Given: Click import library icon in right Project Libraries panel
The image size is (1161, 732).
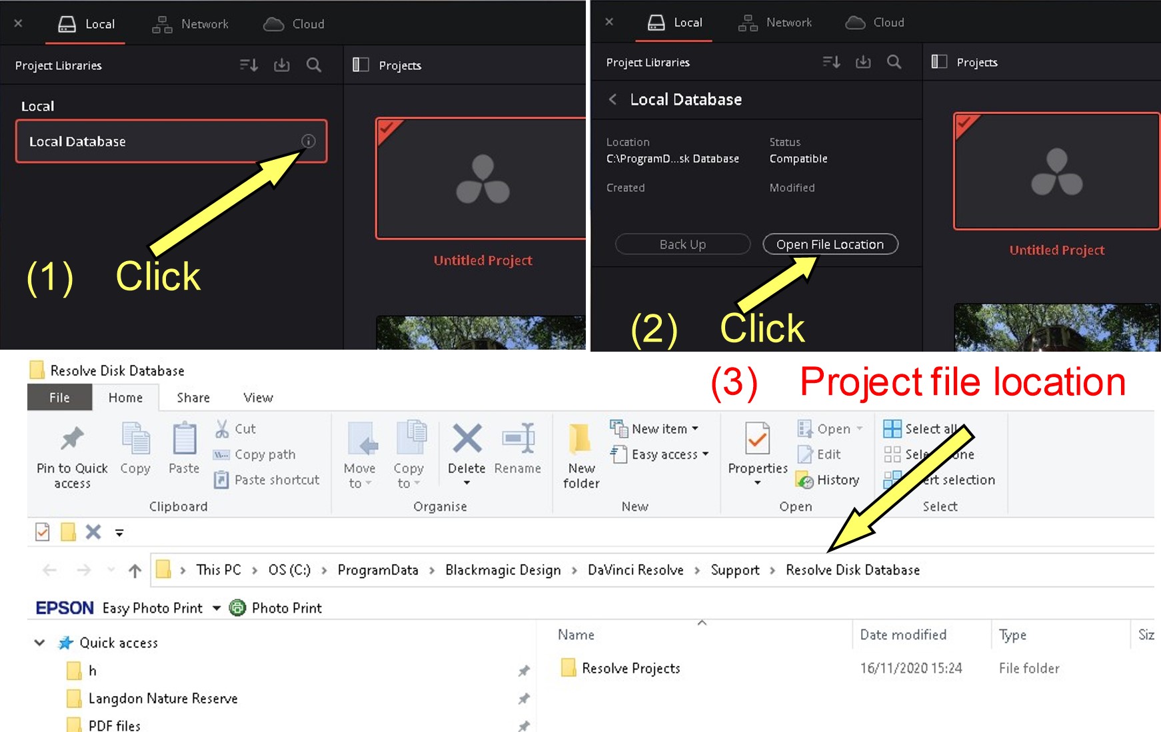Looking at the screenshot, I should [x=863, y=62].
